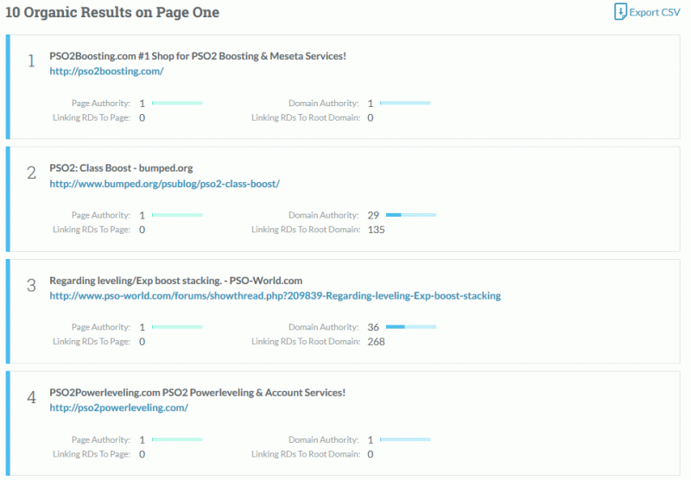This screenshot has width=691, height=480.
Task: Click the Export CSV download icon
Action: (620, 12)
